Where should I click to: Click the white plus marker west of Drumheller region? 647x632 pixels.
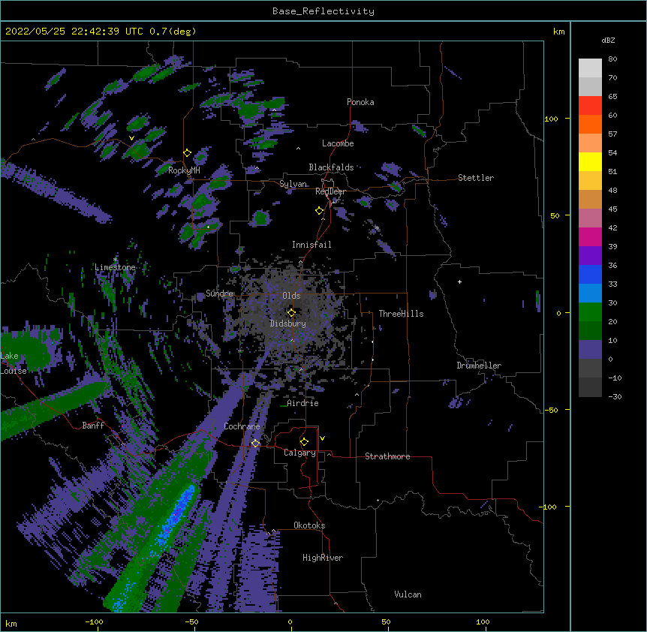459,281
